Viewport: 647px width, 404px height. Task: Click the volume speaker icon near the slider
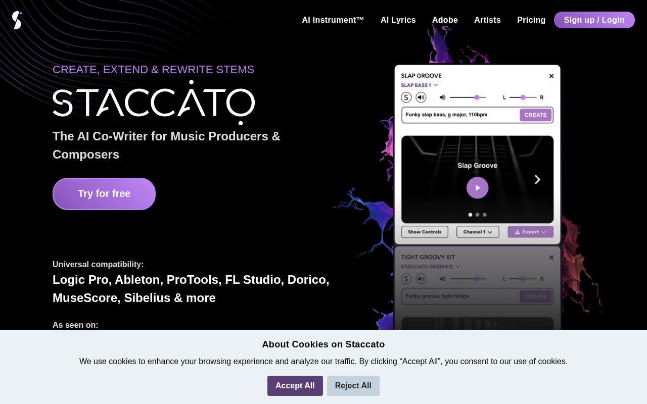[x=443, y=97]
